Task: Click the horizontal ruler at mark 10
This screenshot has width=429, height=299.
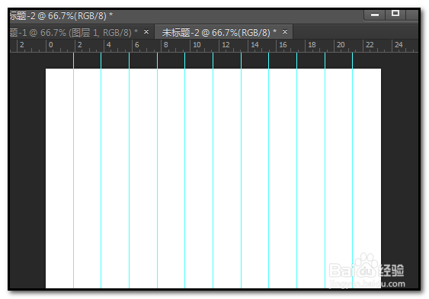Action: click(197, 45)
